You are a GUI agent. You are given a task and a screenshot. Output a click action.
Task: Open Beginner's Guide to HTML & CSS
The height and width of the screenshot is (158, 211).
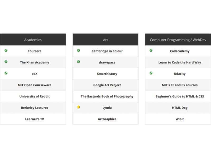[x=180, y=96]
